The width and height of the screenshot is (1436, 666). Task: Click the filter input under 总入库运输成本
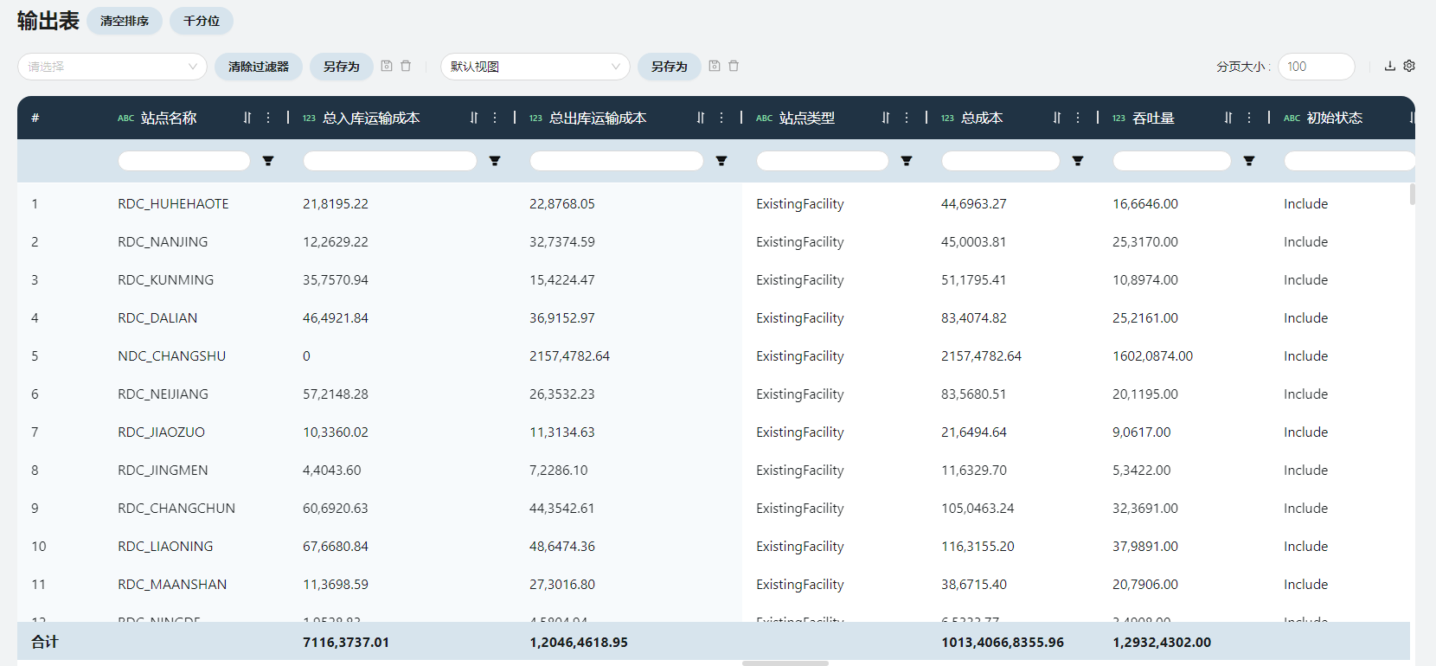pos(390,161)
